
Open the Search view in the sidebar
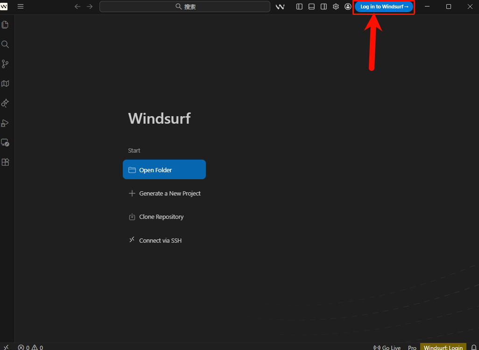[5, 44]
